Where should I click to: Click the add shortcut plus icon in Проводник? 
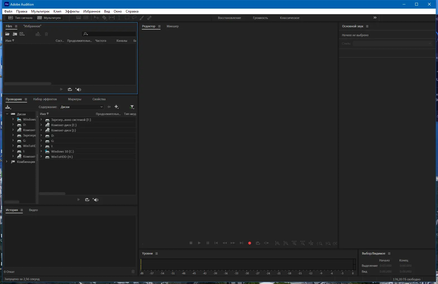coord(116,107)
